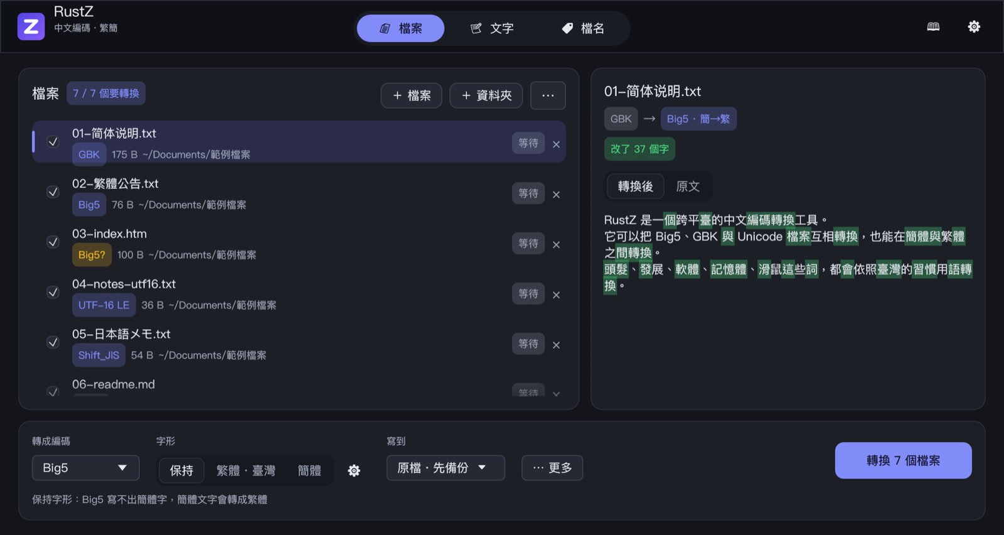1004x535 pixels.
Task: Click preview title 01-简体说明.txt
Action: [x=652, y=92]
